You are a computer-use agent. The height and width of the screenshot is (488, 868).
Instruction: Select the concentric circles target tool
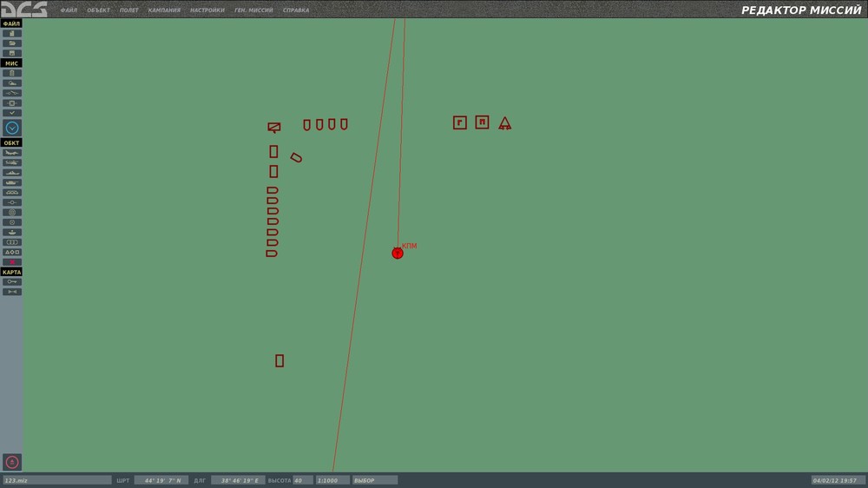tap(11, 213)
